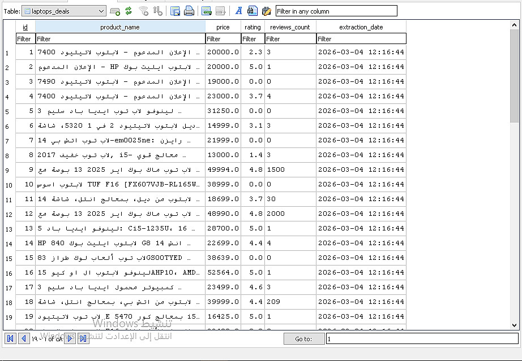The width and height of the screenshot is (522, 361).
Task: Click the Filter field under id
Action: pyautogui.click(x=25, y=39)
